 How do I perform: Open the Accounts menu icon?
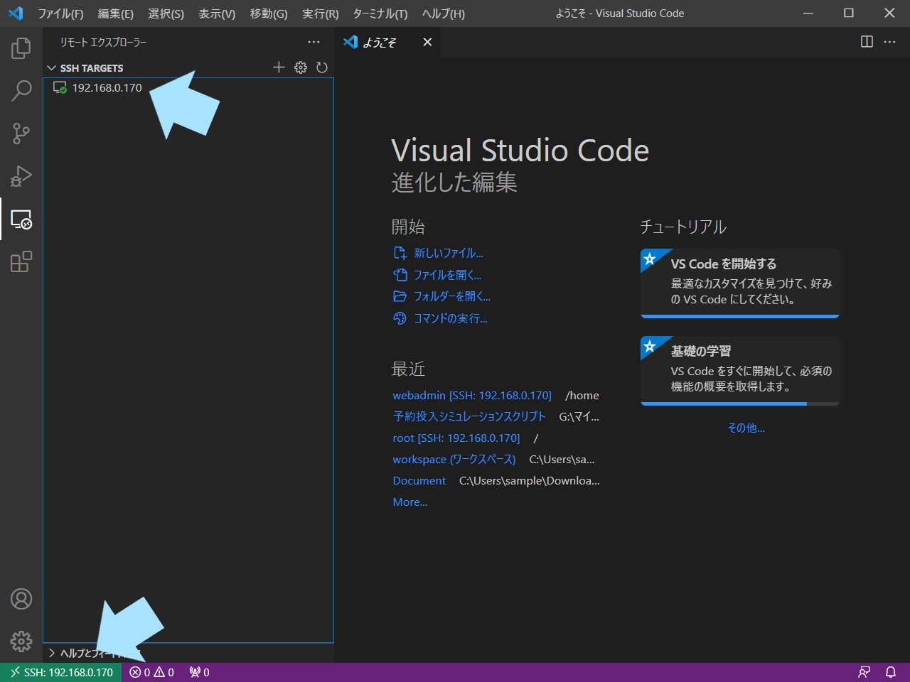21,599
